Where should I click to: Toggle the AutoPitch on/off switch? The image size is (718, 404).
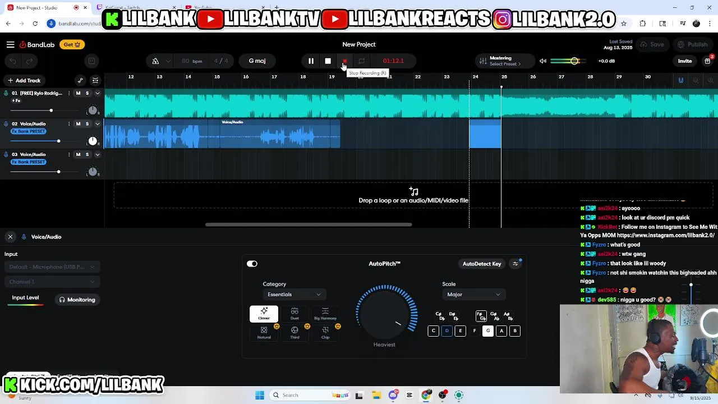[252, 264]
